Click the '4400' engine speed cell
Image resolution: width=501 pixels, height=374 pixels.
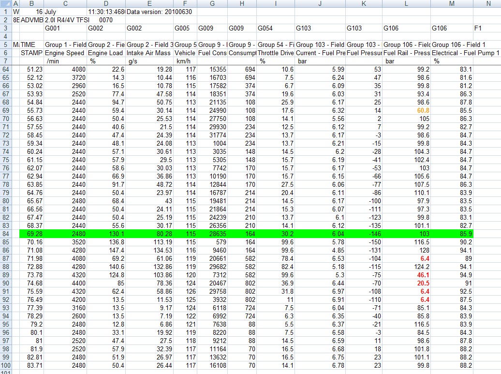(65, 283)
